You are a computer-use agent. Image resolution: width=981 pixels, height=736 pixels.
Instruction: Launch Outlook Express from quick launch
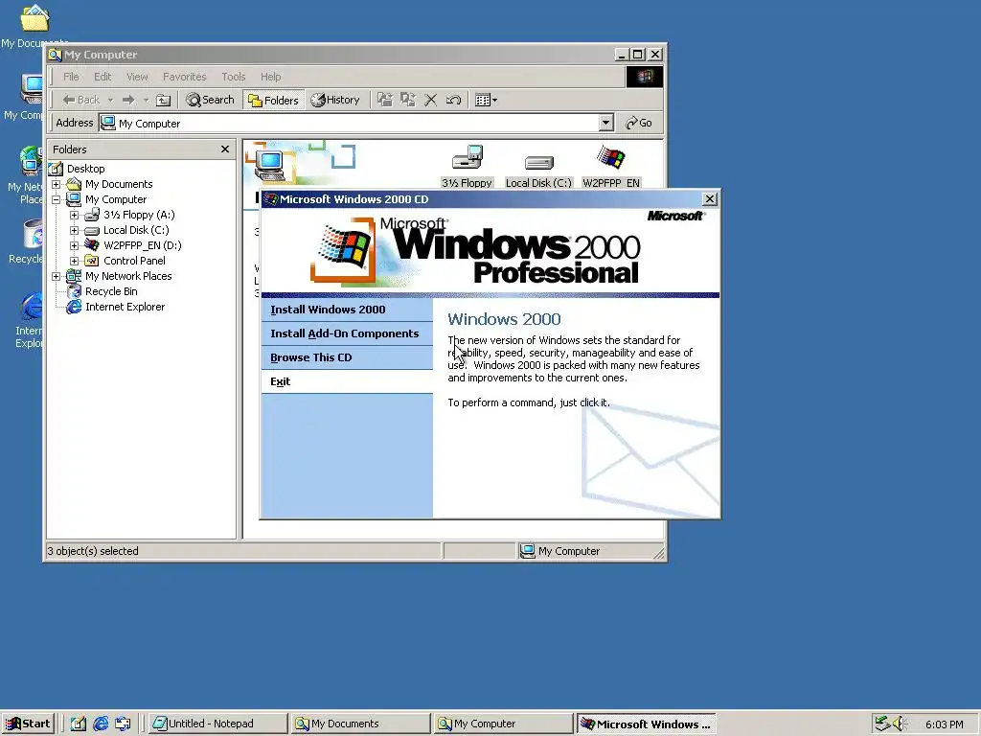[123, 724]
